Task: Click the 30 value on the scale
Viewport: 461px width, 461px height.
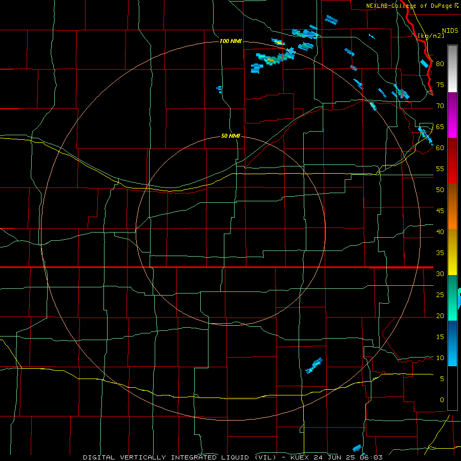Action: (440, 274)
